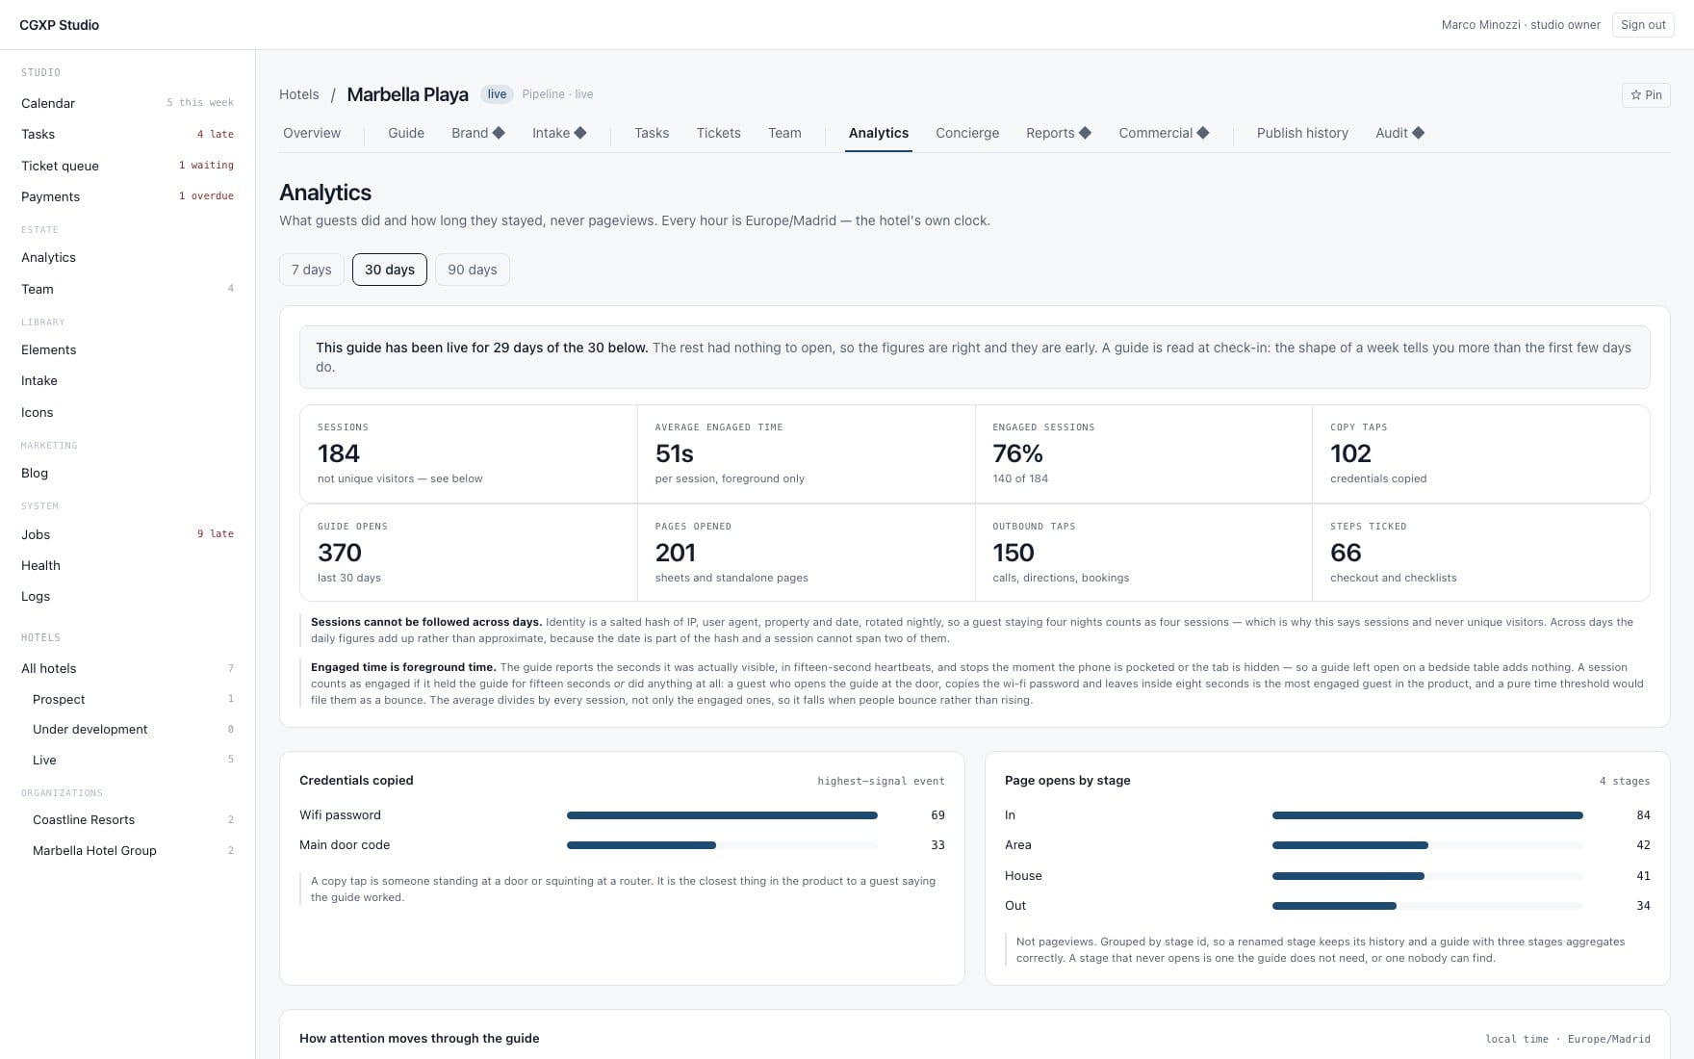Open the hotel Tasks tab
The width and height of the screenshot is (1694, 1059).
coord(652,133)
